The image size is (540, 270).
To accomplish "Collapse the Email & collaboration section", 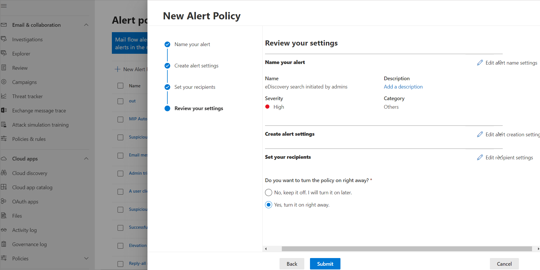I will point(86,25).
